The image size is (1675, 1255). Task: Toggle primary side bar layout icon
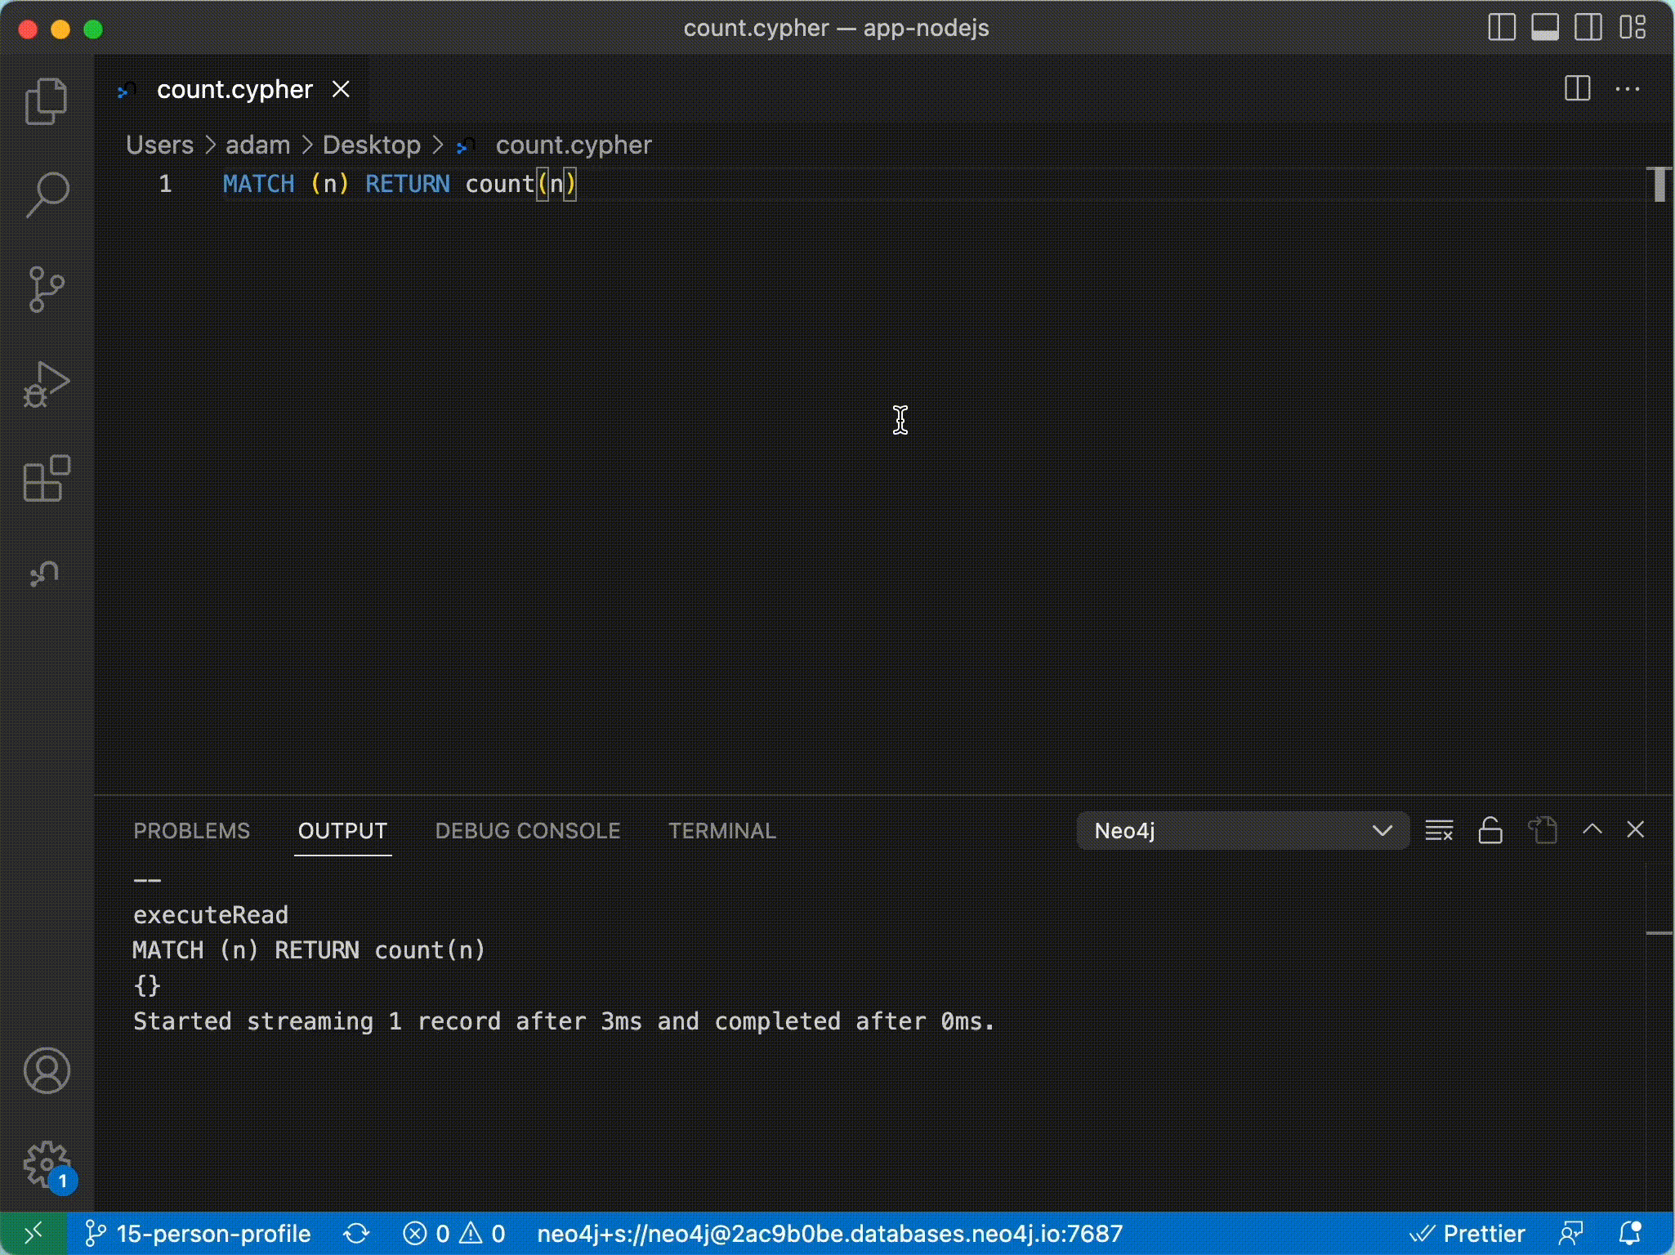tap(1502, 28)
